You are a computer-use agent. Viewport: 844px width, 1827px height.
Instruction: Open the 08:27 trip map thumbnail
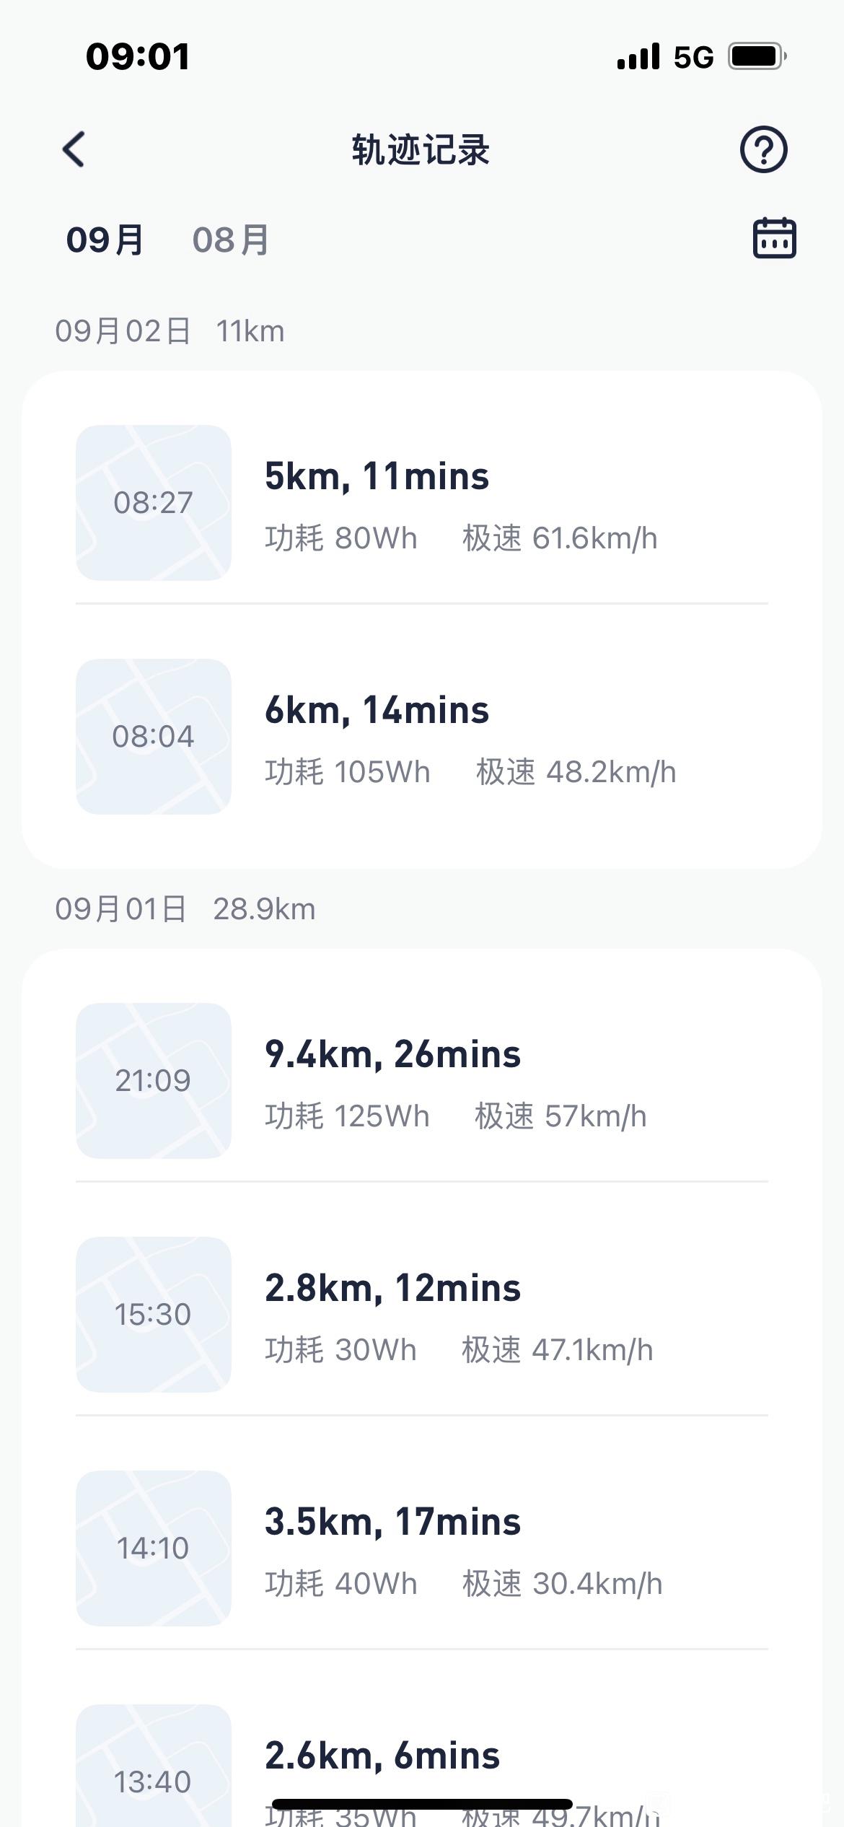(x=154, y=503)
